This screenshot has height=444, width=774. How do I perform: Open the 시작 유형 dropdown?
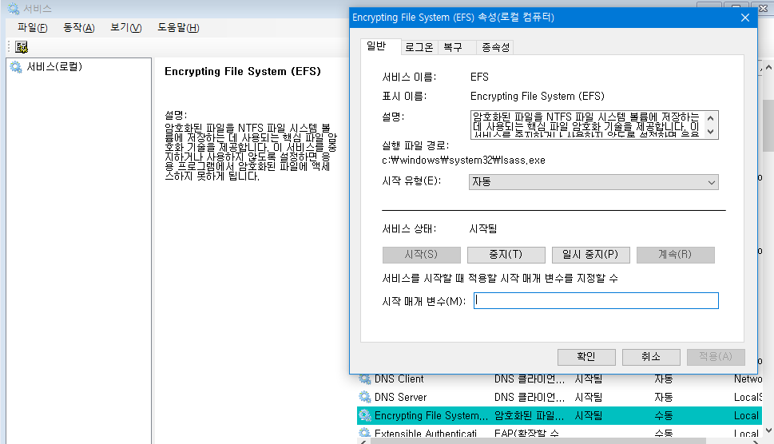coord(593,182)
